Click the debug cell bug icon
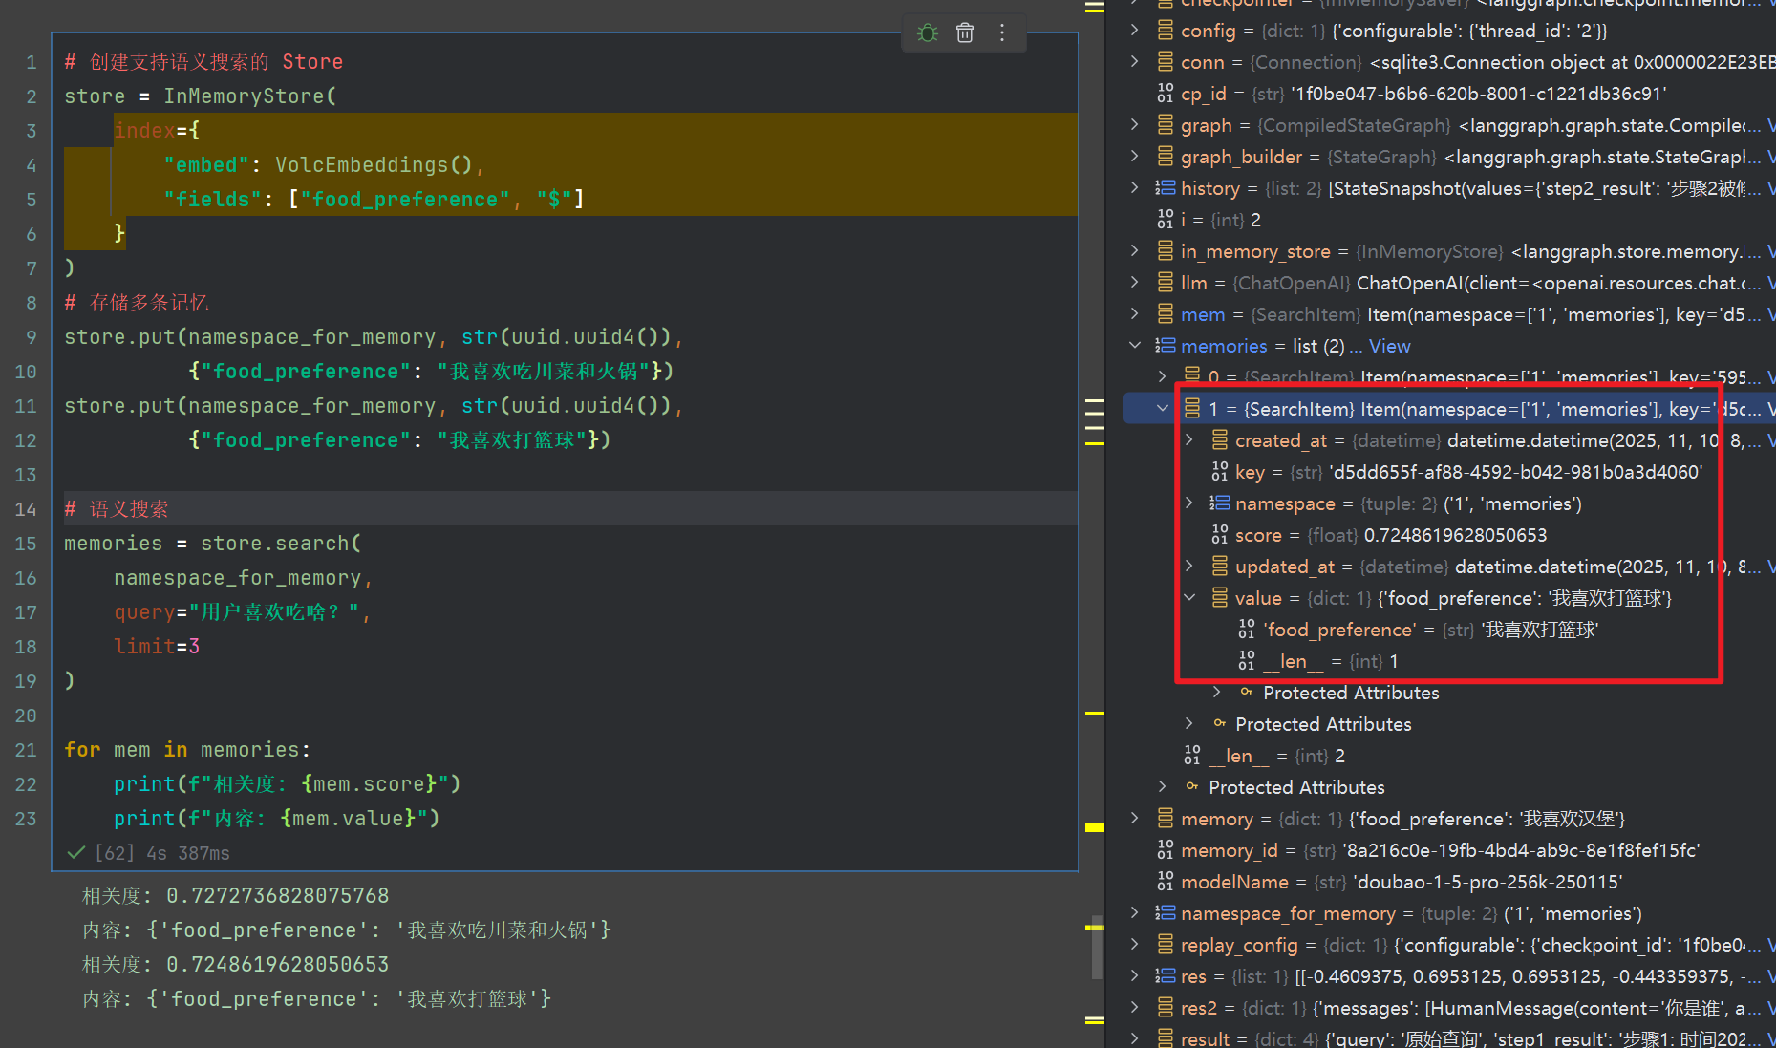The height and width of the screenshot is (1048, 1776). click(927, 33)
